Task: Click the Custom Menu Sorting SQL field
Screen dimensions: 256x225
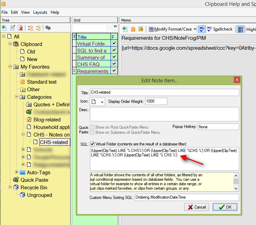Action: click(187, 197)
